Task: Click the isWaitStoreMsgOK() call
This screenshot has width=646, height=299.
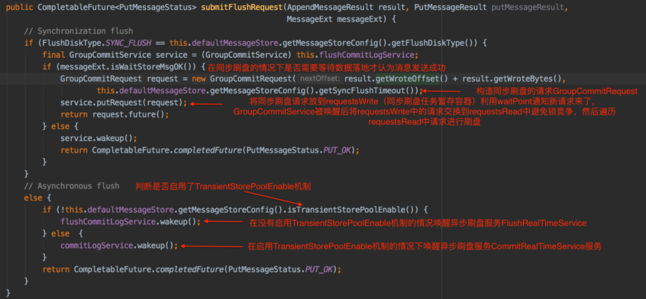Action: 161,67
